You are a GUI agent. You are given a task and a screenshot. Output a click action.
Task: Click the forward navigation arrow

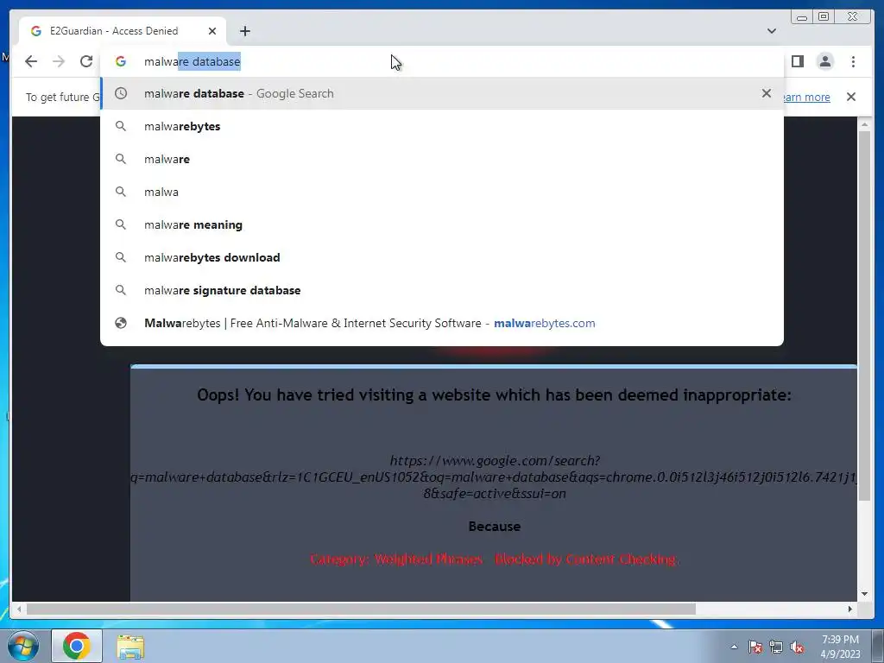click(x=59, y=61)
